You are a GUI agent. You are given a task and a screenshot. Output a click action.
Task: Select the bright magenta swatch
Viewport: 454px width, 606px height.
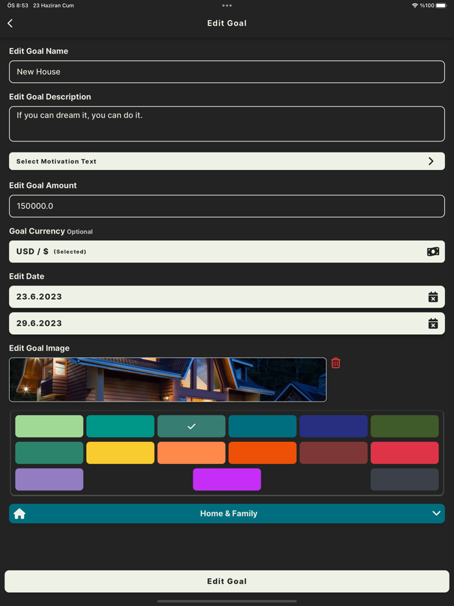click(x=227, y=479)
